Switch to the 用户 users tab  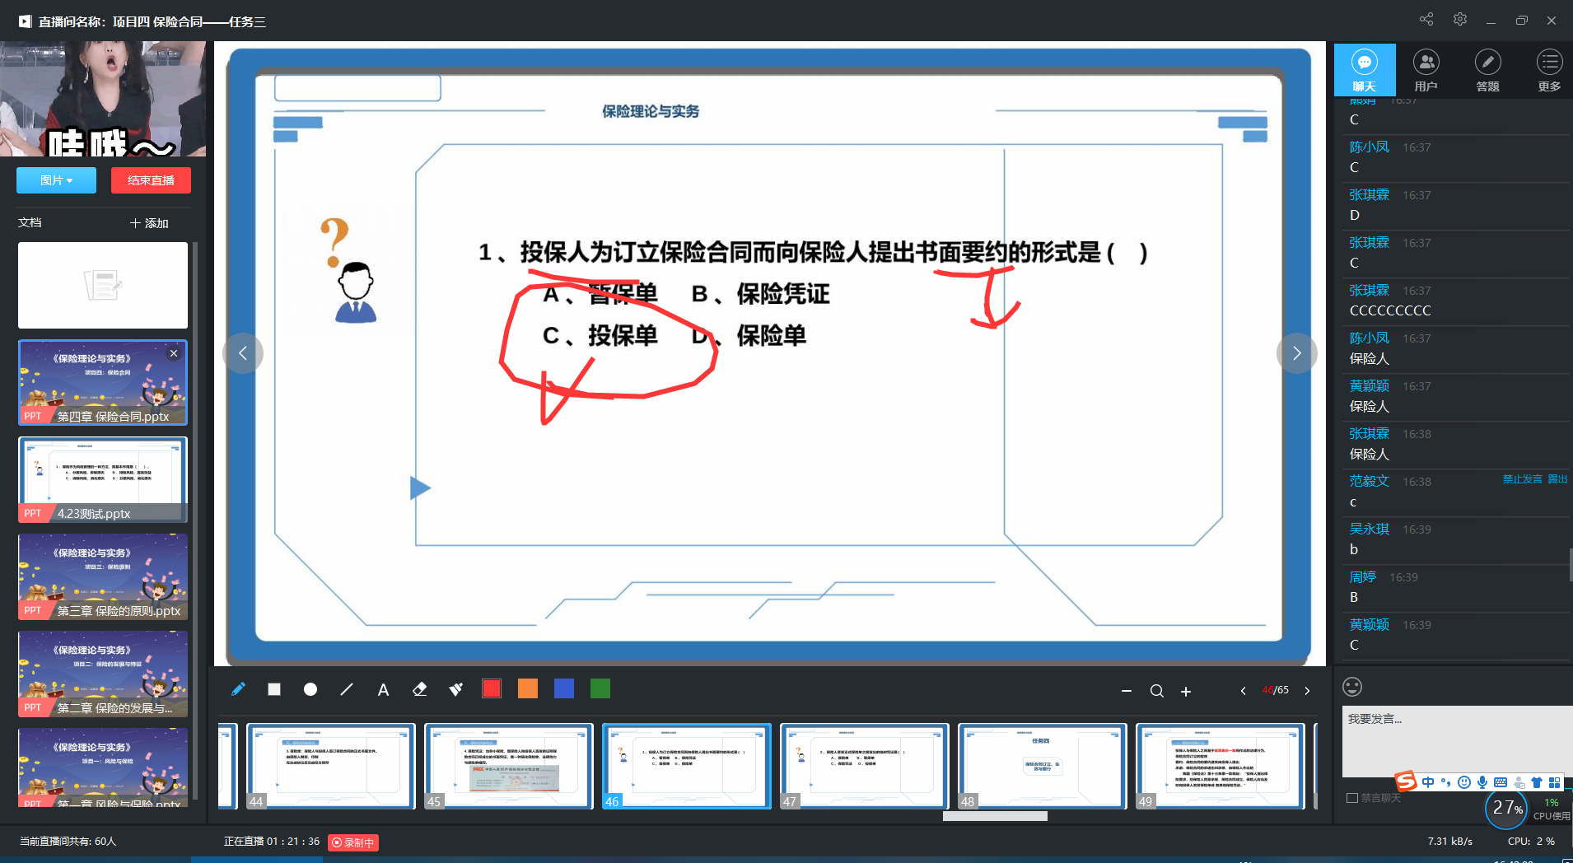(x=1426, y=70)
